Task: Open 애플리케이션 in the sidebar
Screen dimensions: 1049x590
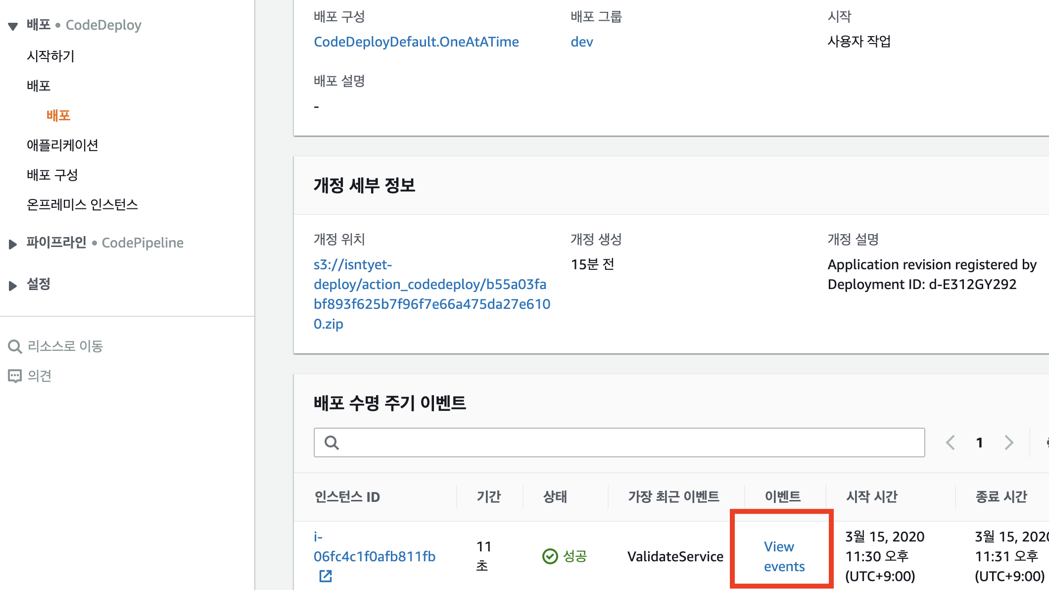Action: [x=62, y=145]
